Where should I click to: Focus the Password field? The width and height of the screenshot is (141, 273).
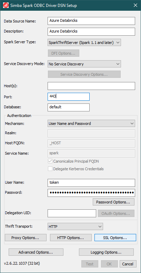coord(91,193)
